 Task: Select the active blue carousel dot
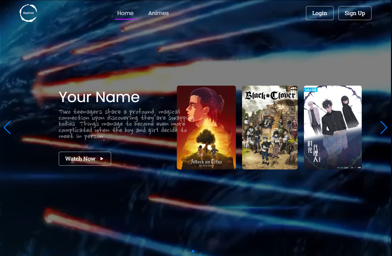point(193,251)
